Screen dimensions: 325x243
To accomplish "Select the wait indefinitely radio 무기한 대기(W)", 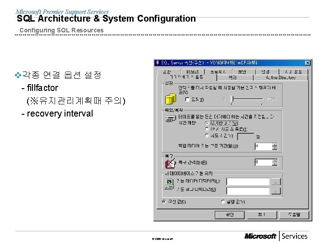I will click(x=206, y=123).
